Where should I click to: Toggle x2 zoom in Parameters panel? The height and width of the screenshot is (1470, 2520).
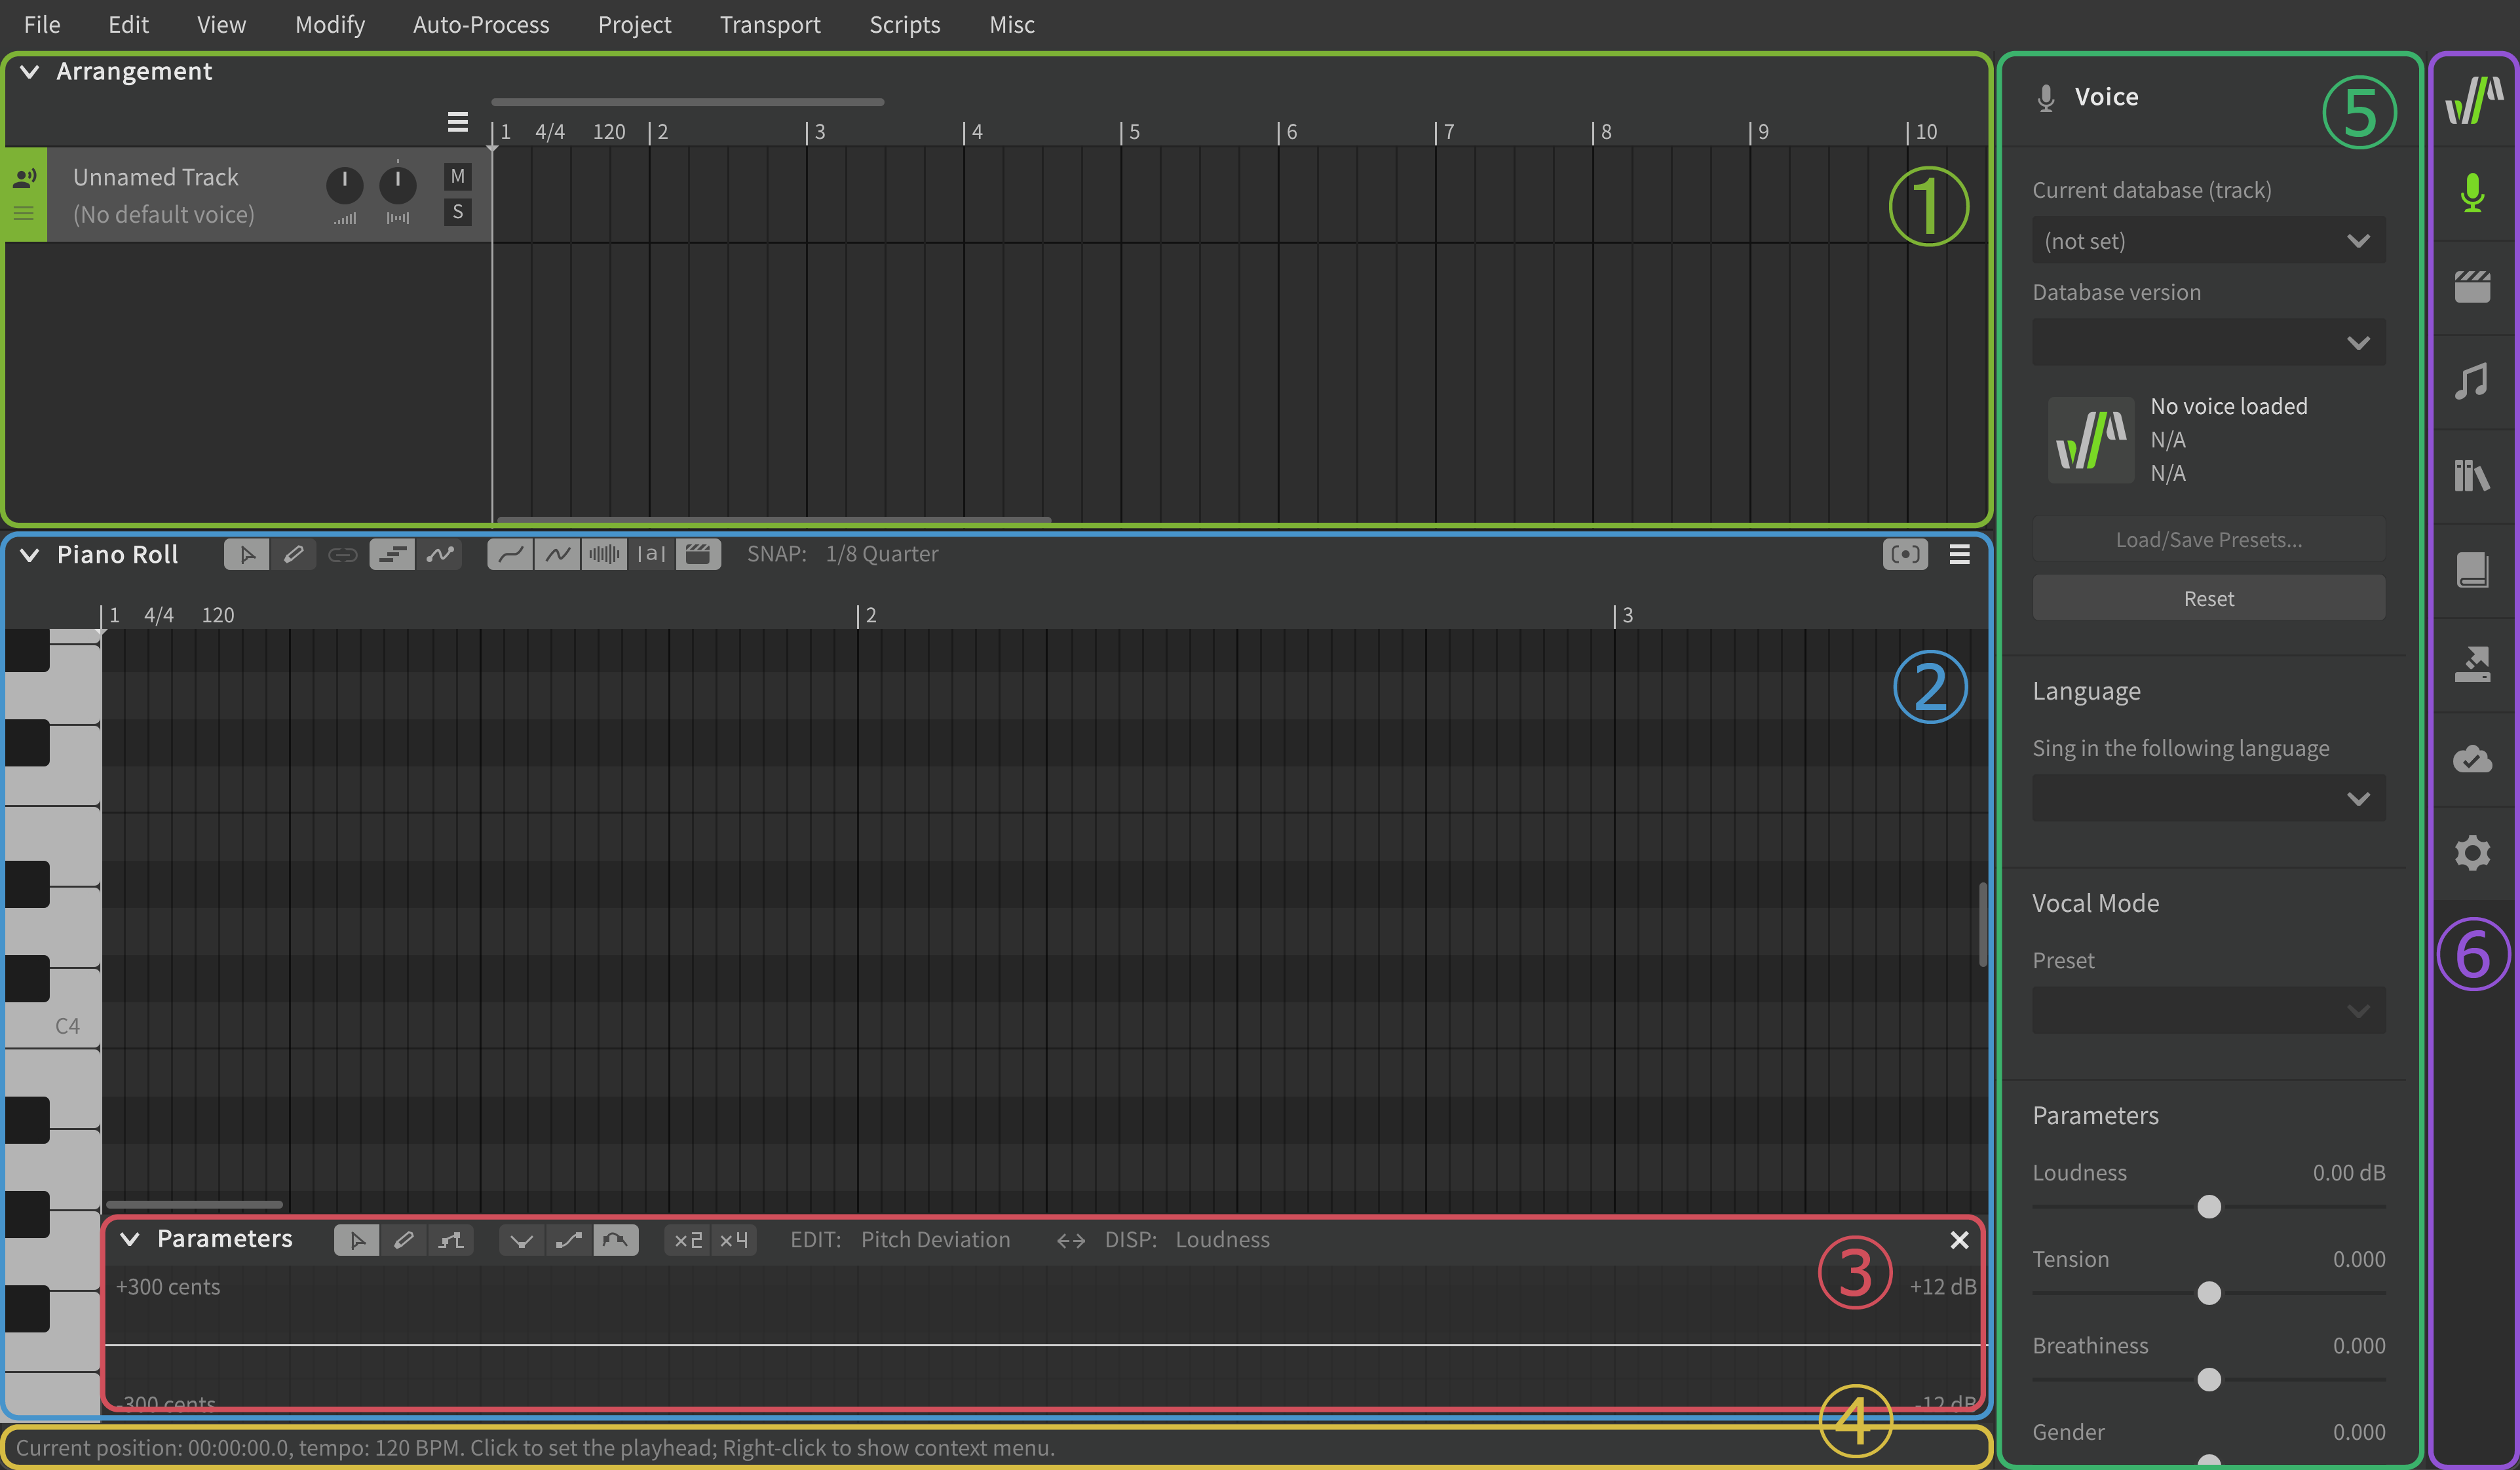click(688, 1240)
